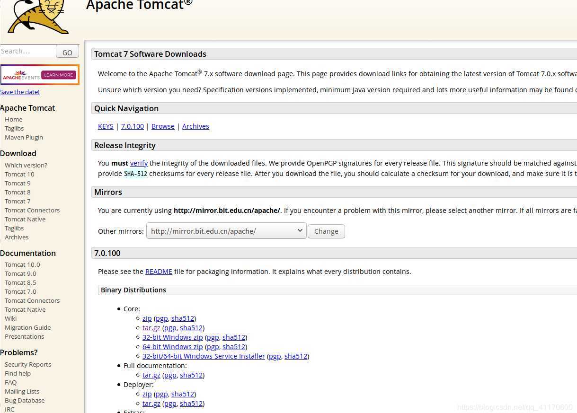Download the 64-bit Windows zip
577x413 pixels.
coord(173,347)
